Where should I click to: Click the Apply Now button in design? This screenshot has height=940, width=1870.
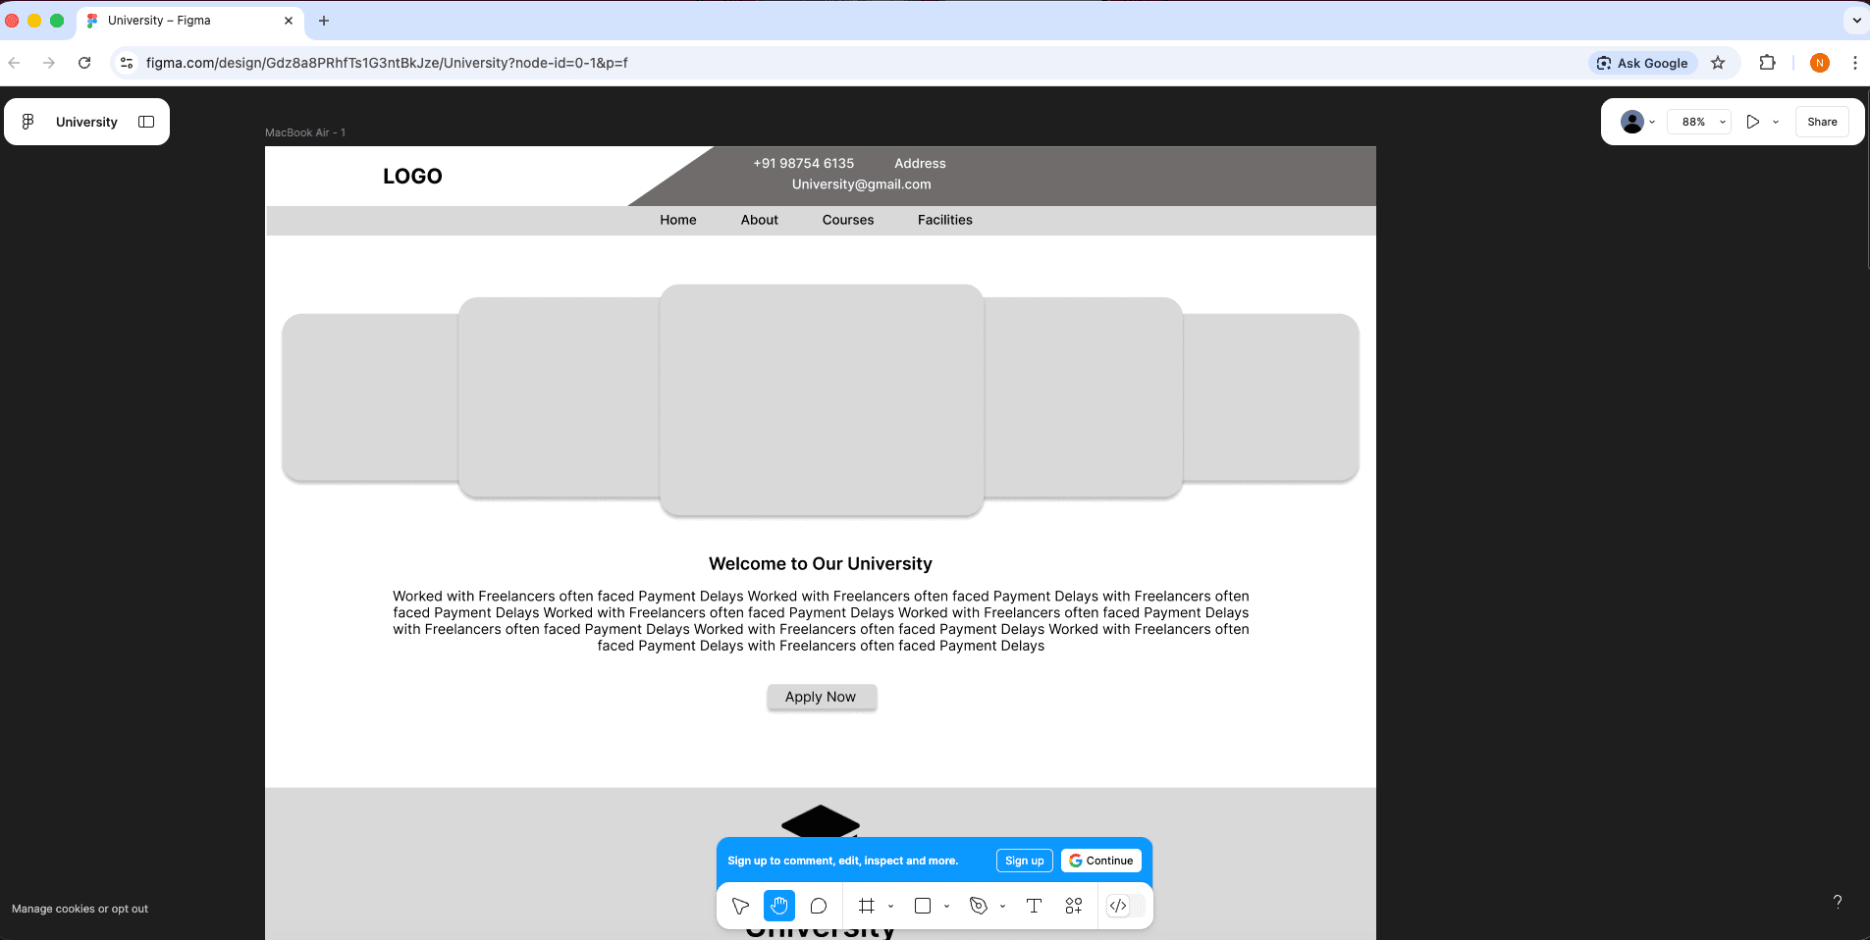[821, 697]
